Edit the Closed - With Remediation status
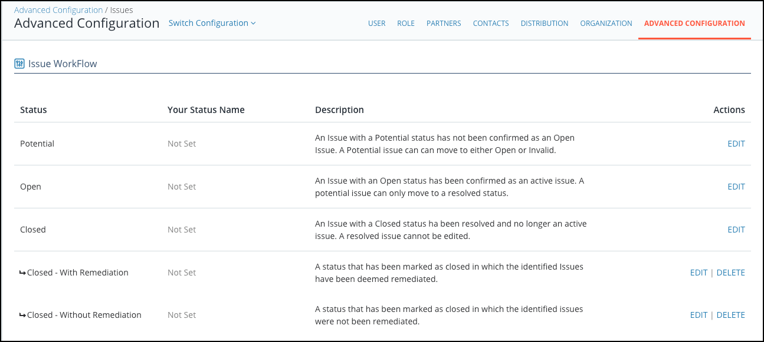764x342 pixels. (699, 273)
